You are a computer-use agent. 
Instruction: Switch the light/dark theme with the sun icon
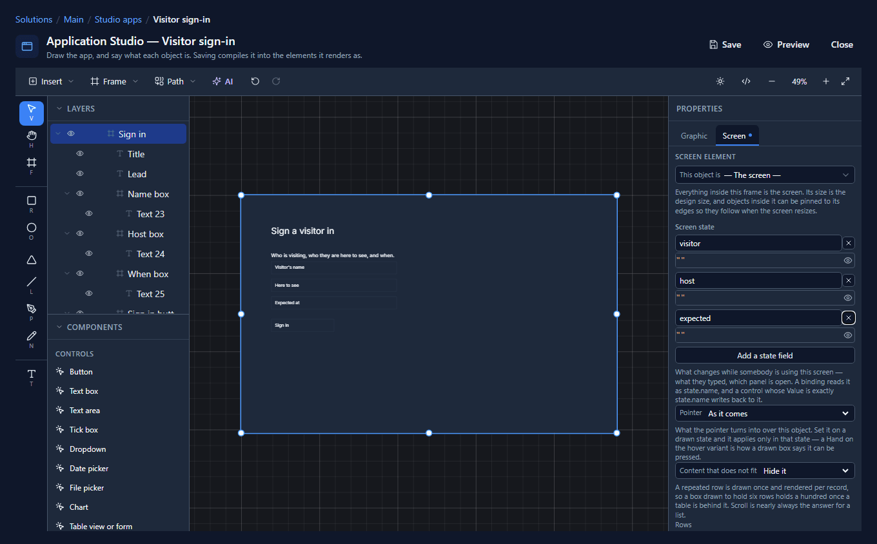click(720, 81)
